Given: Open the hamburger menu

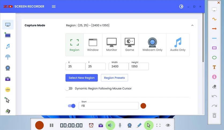Looking at the screenshot, I should [54, 7].
